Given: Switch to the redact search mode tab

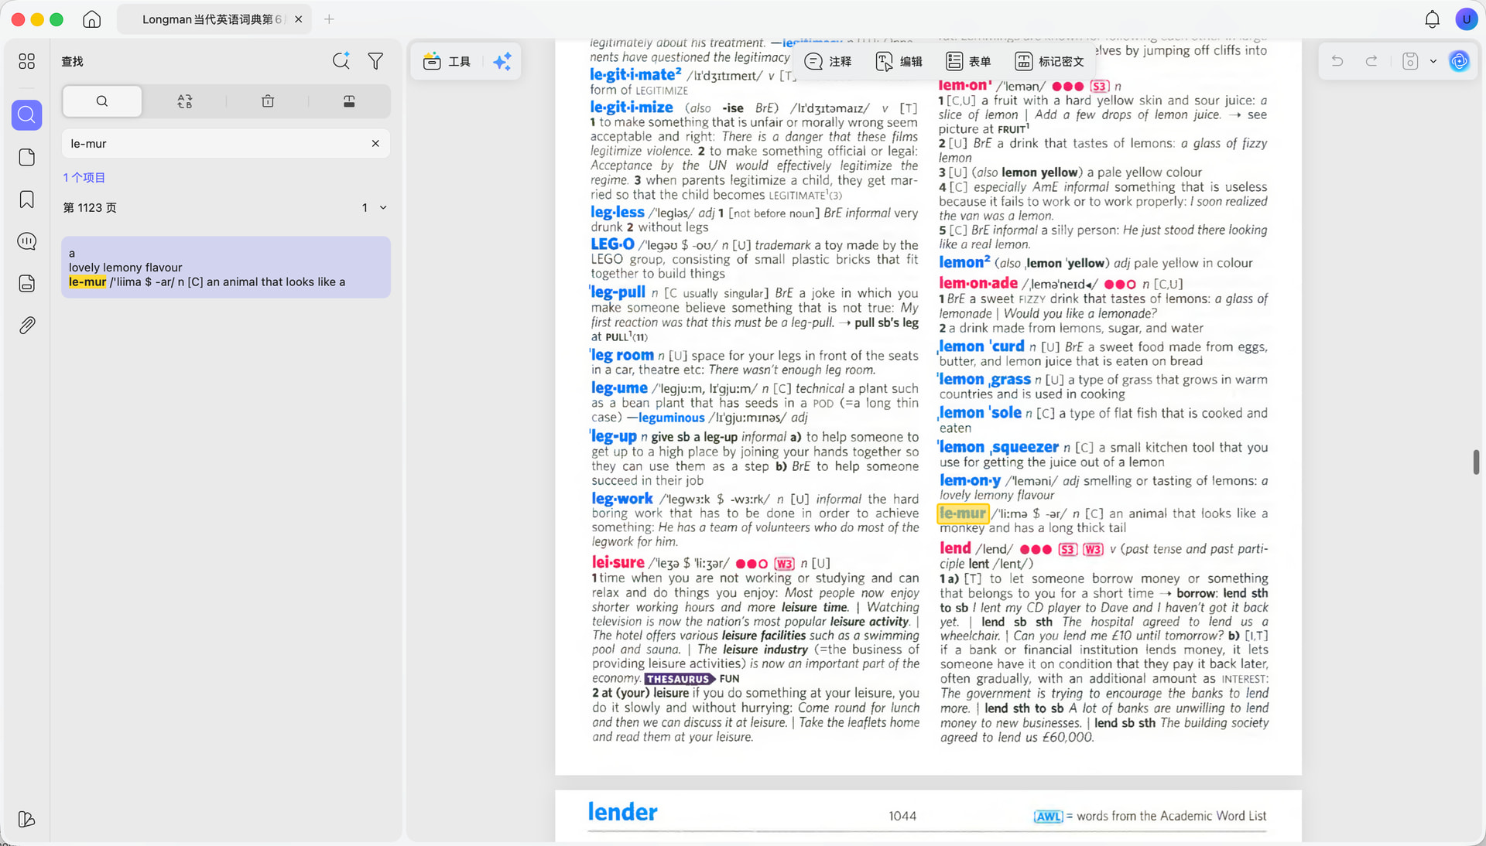Looking at the screenshot, I should [349, 101].
